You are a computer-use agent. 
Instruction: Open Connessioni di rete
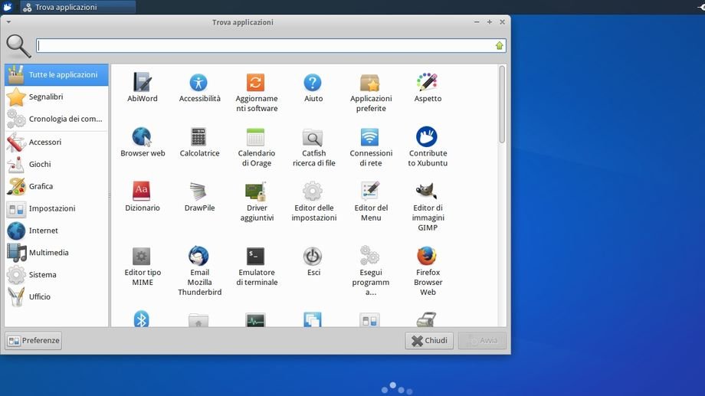370,138
